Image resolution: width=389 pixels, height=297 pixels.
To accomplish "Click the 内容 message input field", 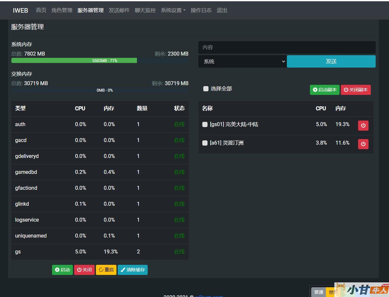I will (x=287, y=47).
